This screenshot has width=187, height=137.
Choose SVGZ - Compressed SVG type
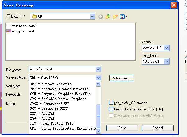62,104
